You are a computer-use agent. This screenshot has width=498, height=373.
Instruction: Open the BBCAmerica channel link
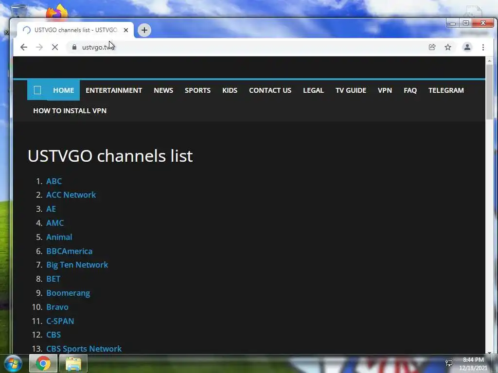tap(69, 251)
